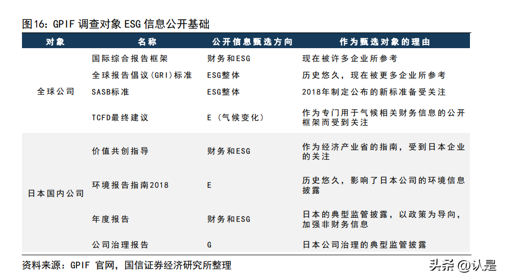
Task: Click the column header '公开信息甄选方向'
Action: (x=252, y=41)
